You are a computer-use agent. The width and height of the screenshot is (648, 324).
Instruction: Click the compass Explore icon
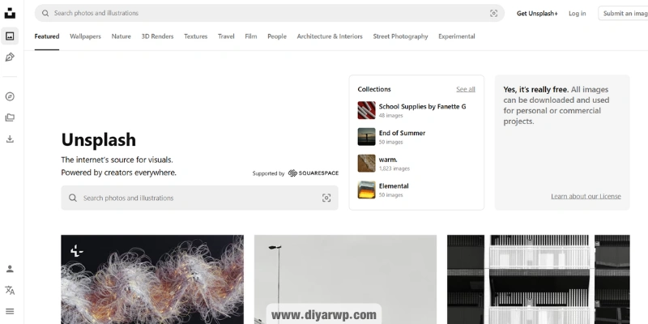point(10,96)
